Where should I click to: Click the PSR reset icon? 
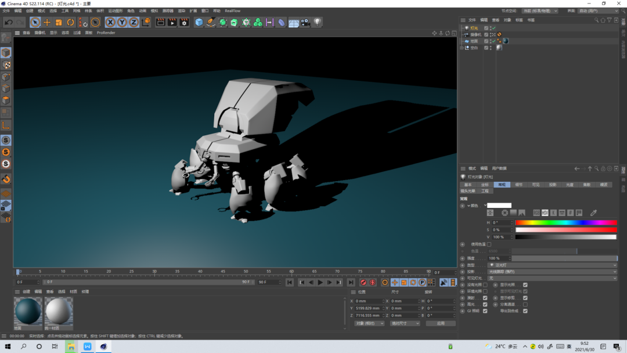pyautogui.click(x=83, y=23)
